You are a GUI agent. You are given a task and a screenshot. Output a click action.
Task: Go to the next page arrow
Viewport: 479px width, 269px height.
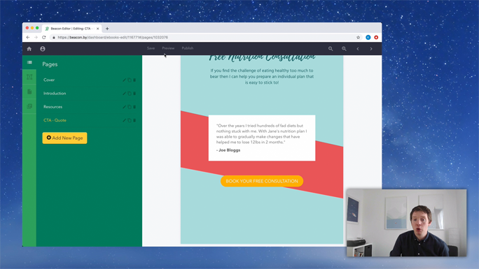371,49
